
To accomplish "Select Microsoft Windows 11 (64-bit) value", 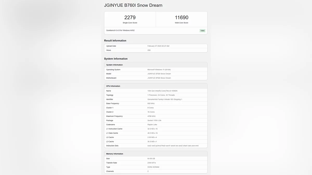I will [159, 69].
